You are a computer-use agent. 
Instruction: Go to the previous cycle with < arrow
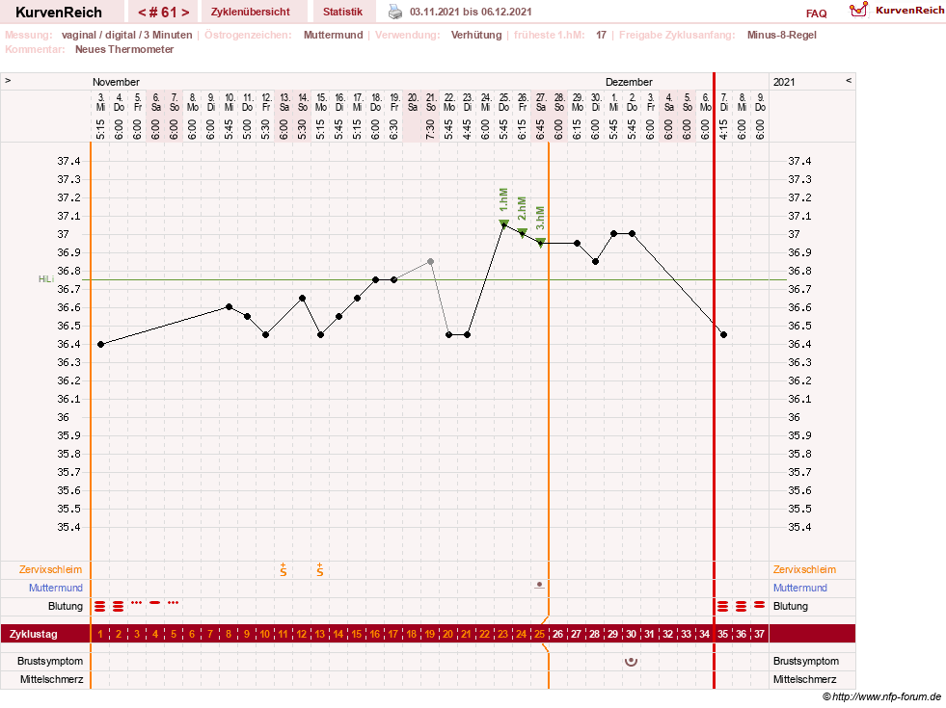click(142, 13)
